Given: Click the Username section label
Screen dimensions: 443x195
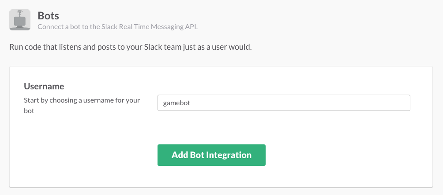Looking at the screenshot, I should pyautogui.click(x=44, y=86).
